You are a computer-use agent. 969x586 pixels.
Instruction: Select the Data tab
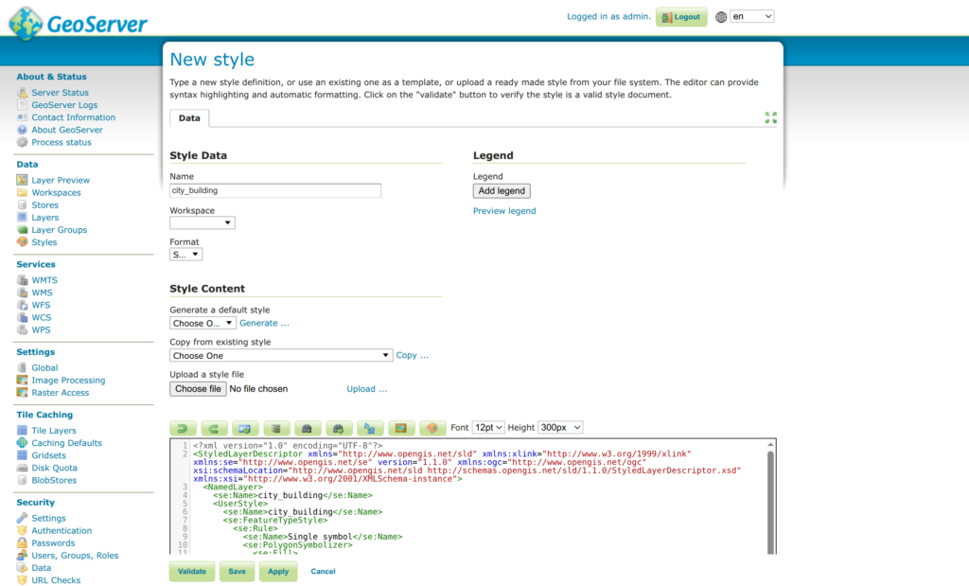coord(189,118)
